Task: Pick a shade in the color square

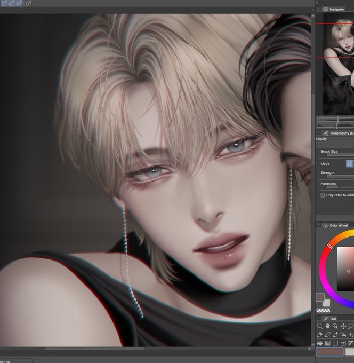Action: click(x=345, y=269)
